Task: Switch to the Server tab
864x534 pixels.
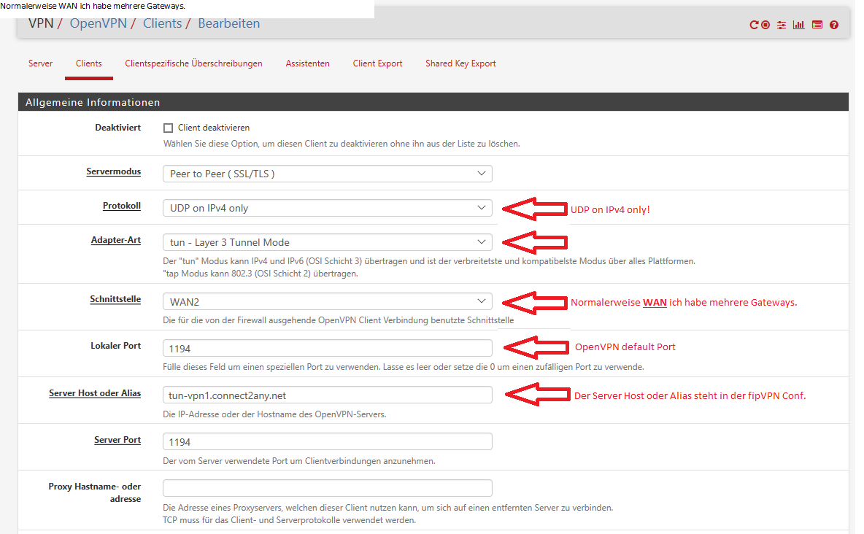Action: [40, 63]
